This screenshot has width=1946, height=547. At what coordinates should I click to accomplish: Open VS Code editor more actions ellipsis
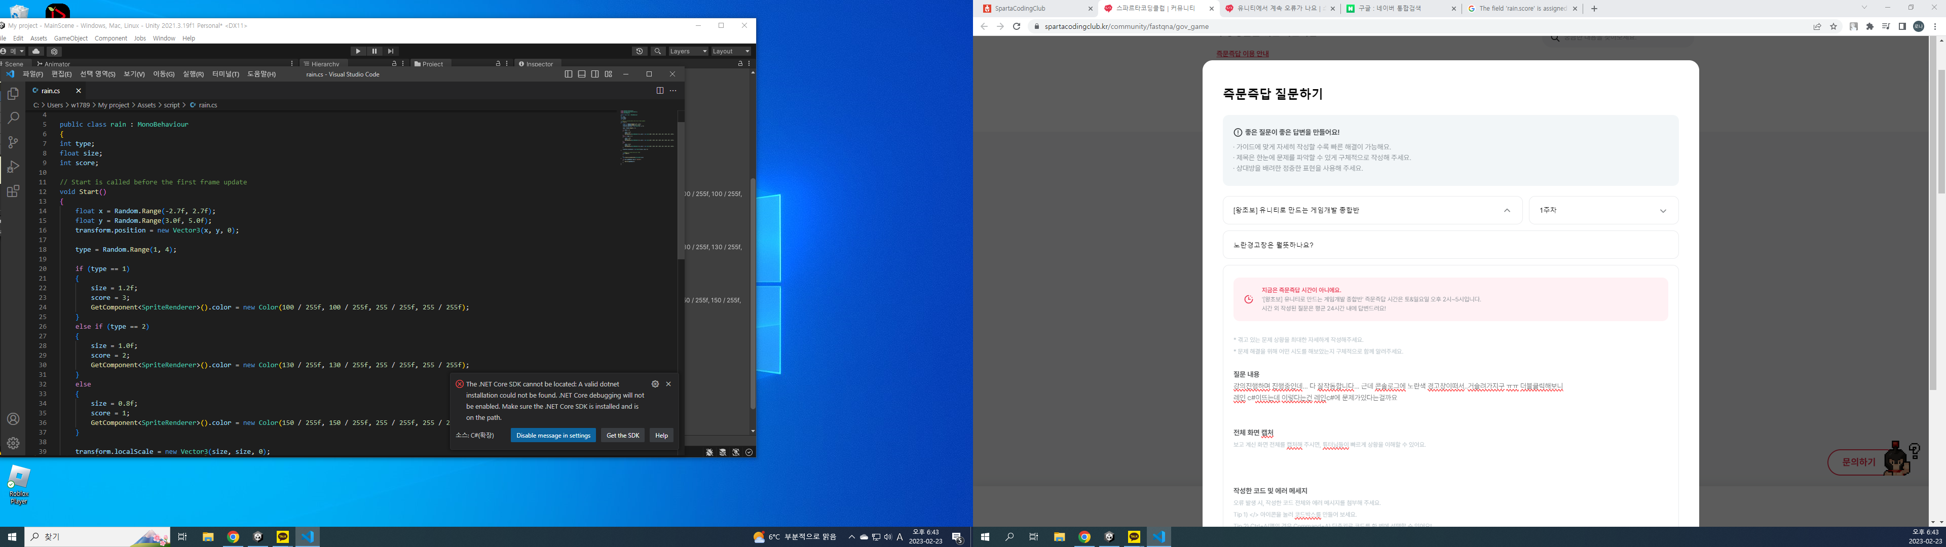point(673,91)
